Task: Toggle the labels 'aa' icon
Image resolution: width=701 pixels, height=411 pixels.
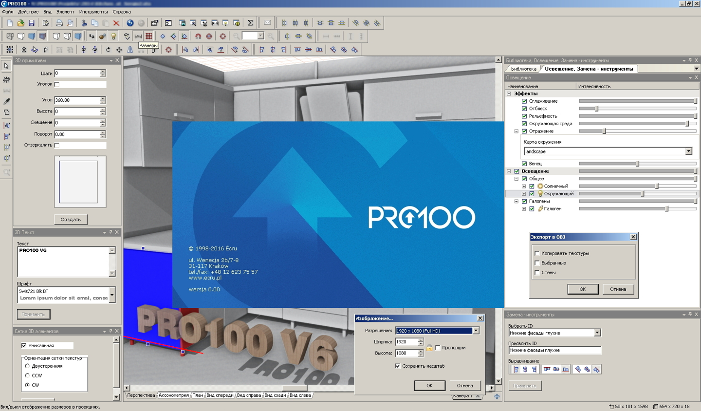Action: (92, 36)
